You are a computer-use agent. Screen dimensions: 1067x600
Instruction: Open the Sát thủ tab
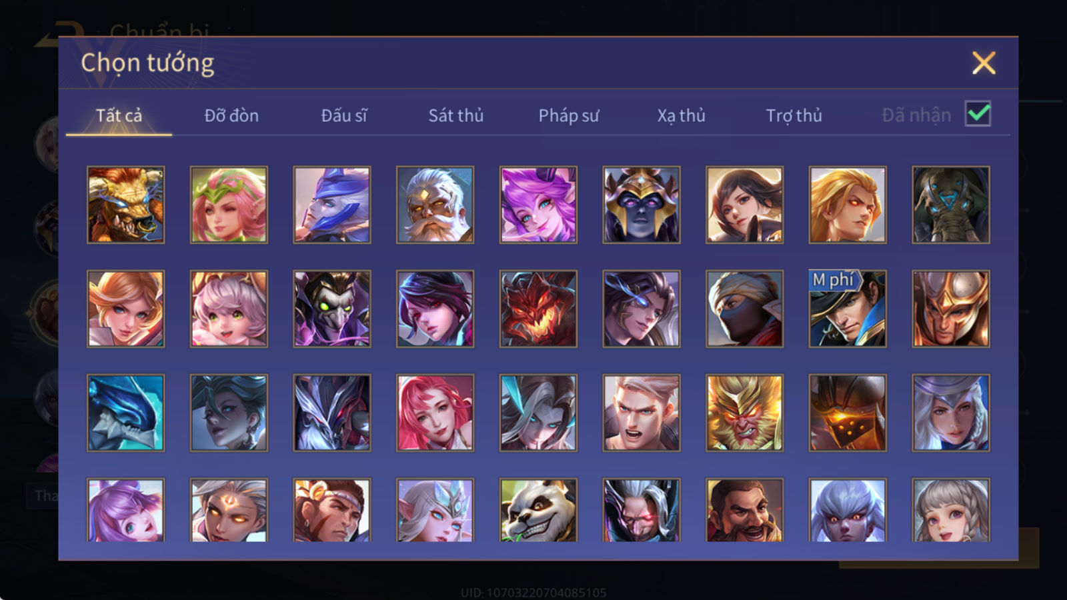point(455,115)
